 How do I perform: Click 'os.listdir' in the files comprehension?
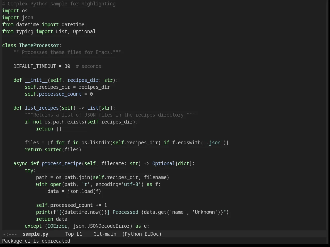(95, 143)
